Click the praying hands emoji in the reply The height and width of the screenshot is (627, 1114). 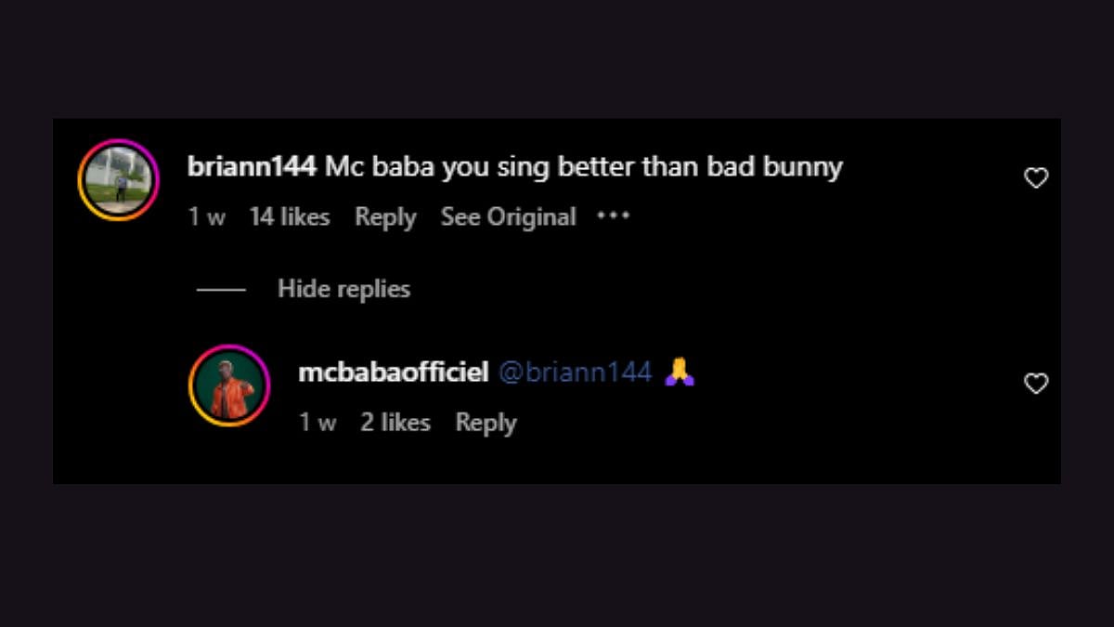680,373
